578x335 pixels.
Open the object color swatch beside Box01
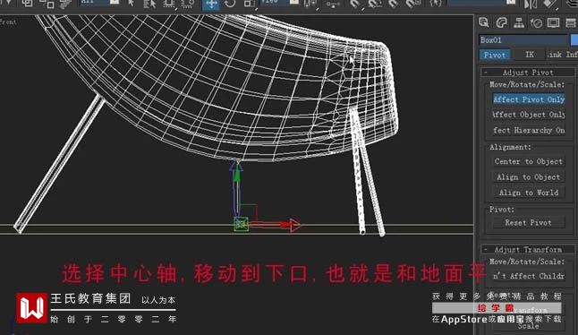pos(574,39)
